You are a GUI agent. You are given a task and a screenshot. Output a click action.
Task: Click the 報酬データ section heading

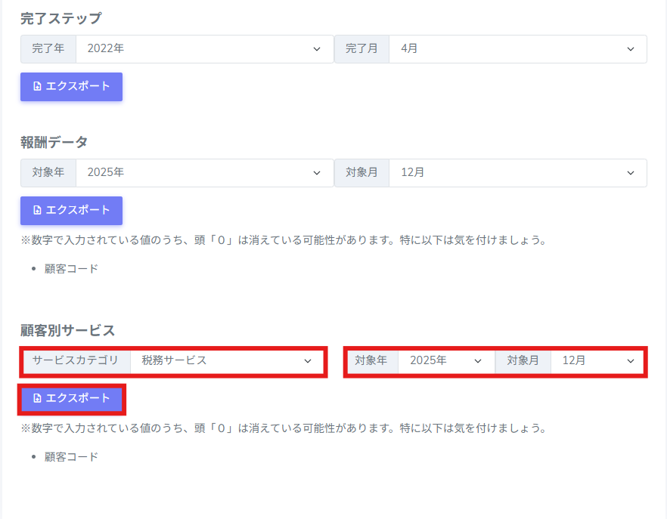(x=54, y=142)
